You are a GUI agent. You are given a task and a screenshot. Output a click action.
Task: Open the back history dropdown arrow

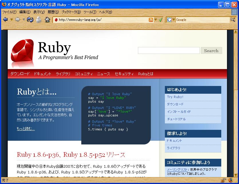pyautogui.click(x=11, y=20)
